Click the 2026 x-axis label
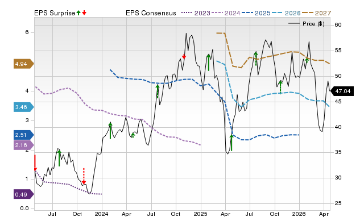The width and height of the screenshot is (364, 217). coord(299,214)
